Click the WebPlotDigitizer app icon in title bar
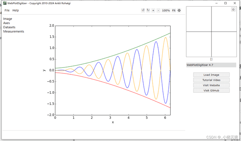This screenshot has width=241, height=141. point(5,3)
